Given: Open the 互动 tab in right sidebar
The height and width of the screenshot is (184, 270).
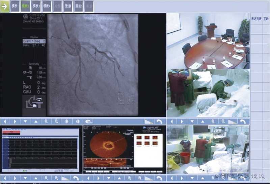Looking at the screenshot, I should 266,19.
